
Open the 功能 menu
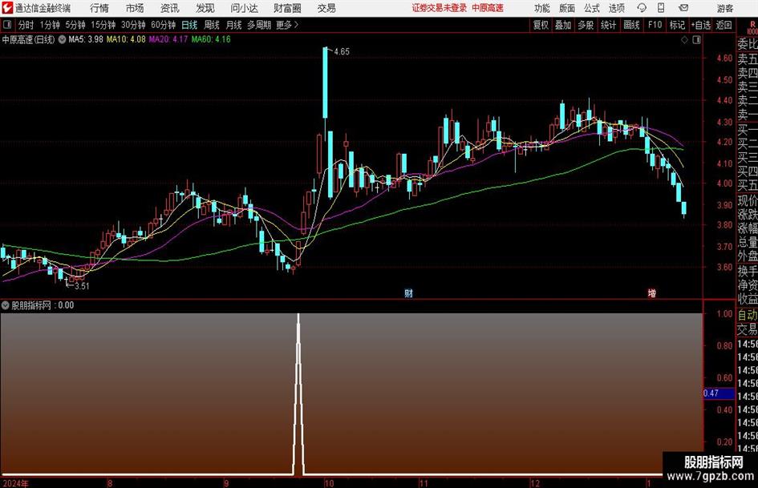pyautogui.click(x=542, y=8)
